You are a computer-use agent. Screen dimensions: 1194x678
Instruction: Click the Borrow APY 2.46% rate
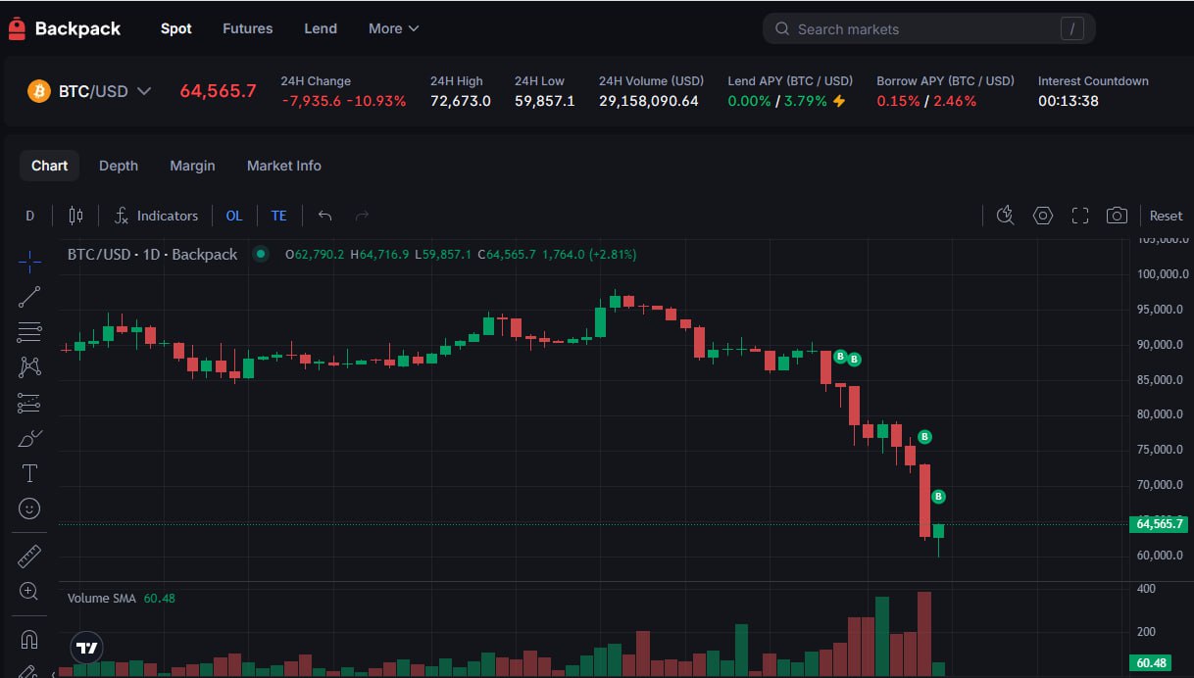955,101
